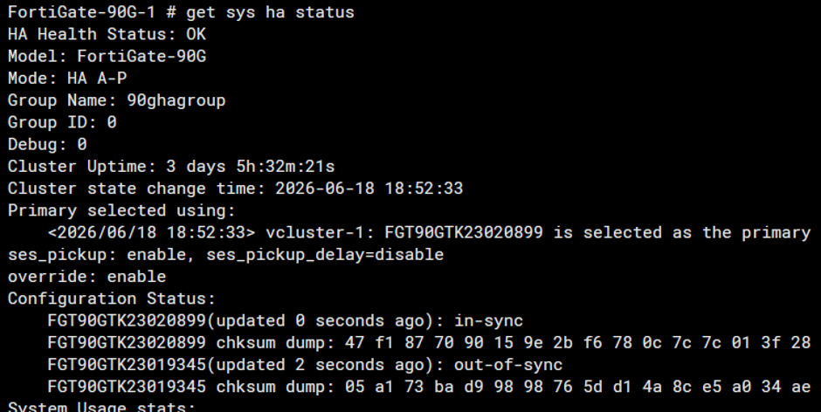The width and height of the screenshot is (821, 412).
Task: Click the out-of-sync status for FGT90GTK23019345
Action: click(x=508, y=364)
